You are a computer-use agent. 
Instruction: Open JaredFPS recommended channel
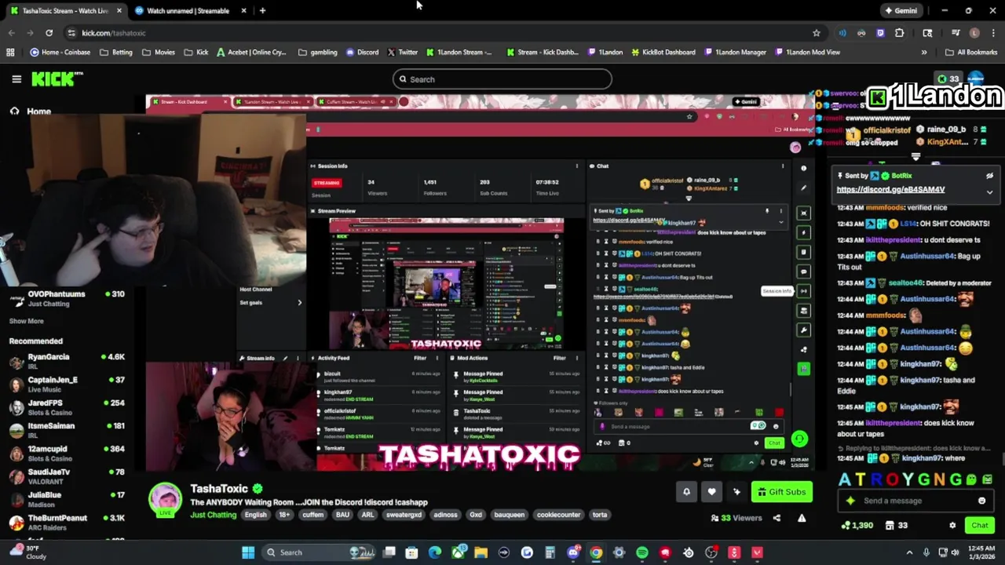tap(67, 407)
